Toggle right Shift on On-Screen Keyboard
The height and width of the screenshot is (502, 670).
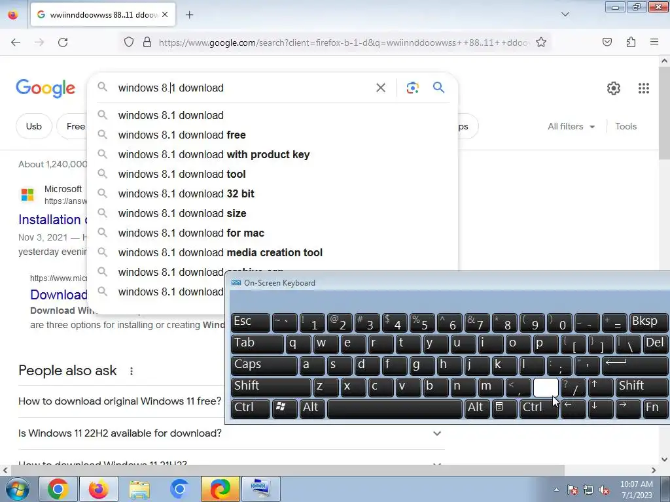coord(642,387)
